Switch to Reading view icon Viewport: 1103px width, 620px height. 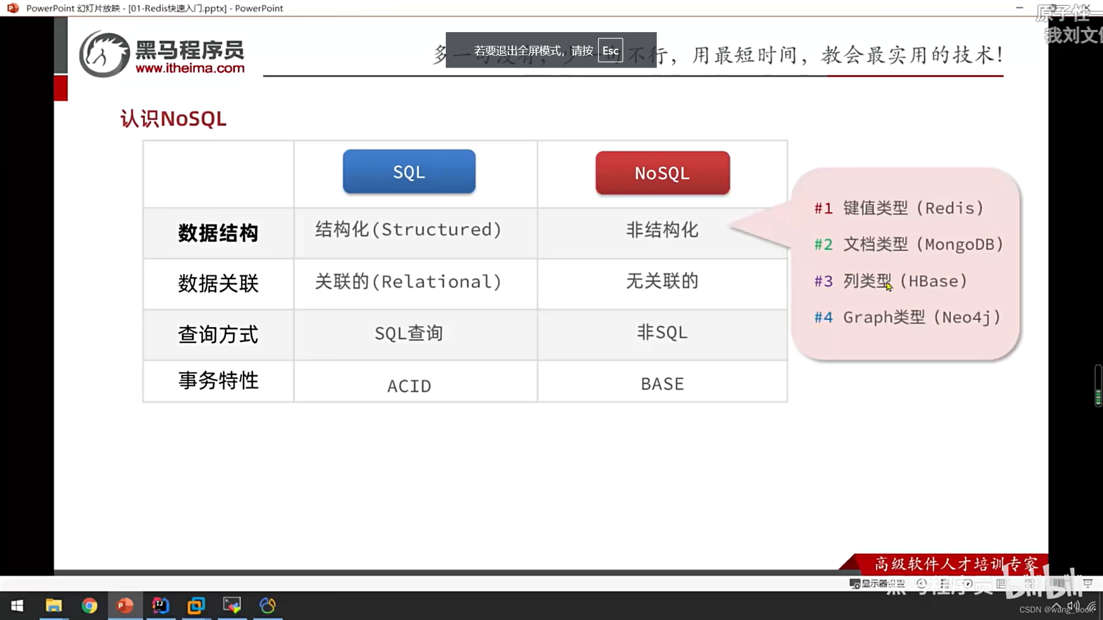(x=1059, y=583)
